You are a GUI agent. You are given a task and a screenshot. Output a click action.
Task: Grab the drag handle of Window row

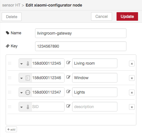click(x=10, y=78)
